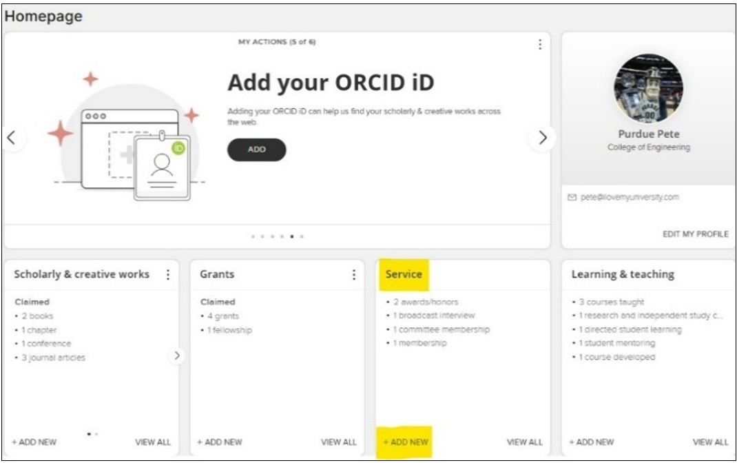Switch to second page dot in Scholarly card
Screen dimensions: 737x463
coord(96,434)
